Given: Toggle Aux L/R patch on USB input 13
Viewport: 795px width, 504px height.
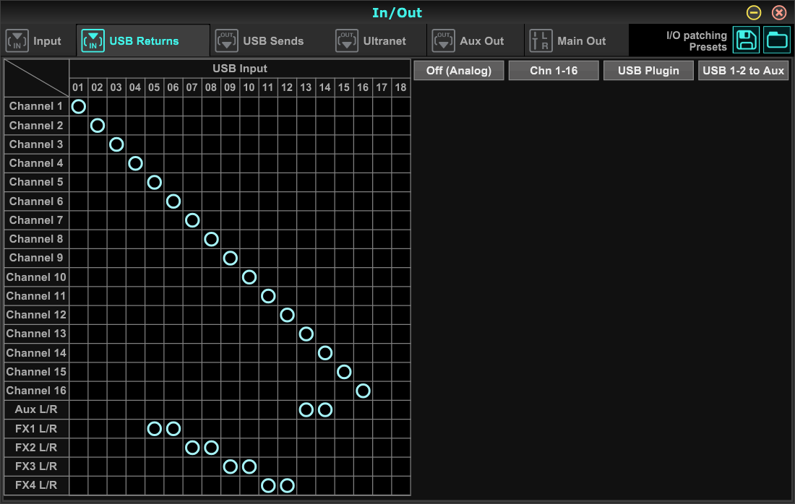Looking at the screenshot, I should [306, 410].
